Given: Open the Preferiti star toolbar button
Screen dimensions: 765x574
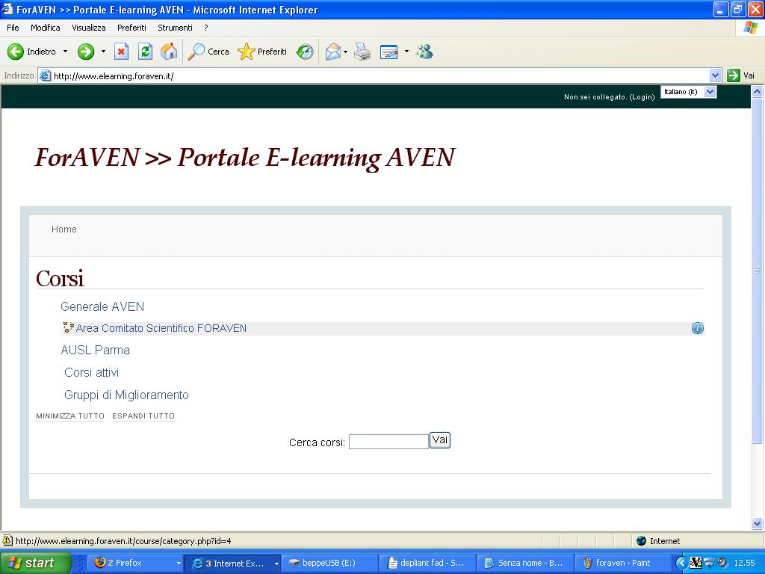Looking at the screenshot, I should 262,52.
